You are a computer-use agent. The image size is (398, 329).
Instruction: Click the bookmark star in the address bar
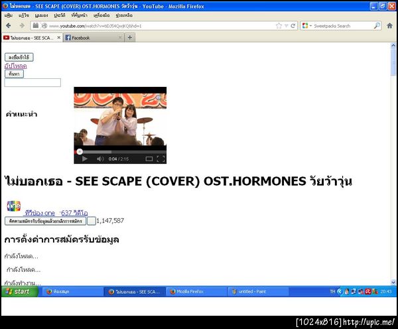tap(279, 26)
